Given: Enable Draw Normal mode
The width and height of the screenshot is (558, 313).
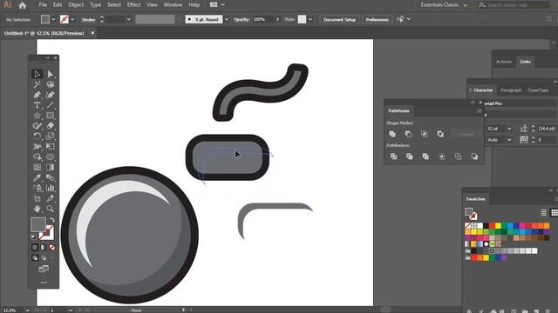Looking at the screenshot, I should tap(35, 258).
